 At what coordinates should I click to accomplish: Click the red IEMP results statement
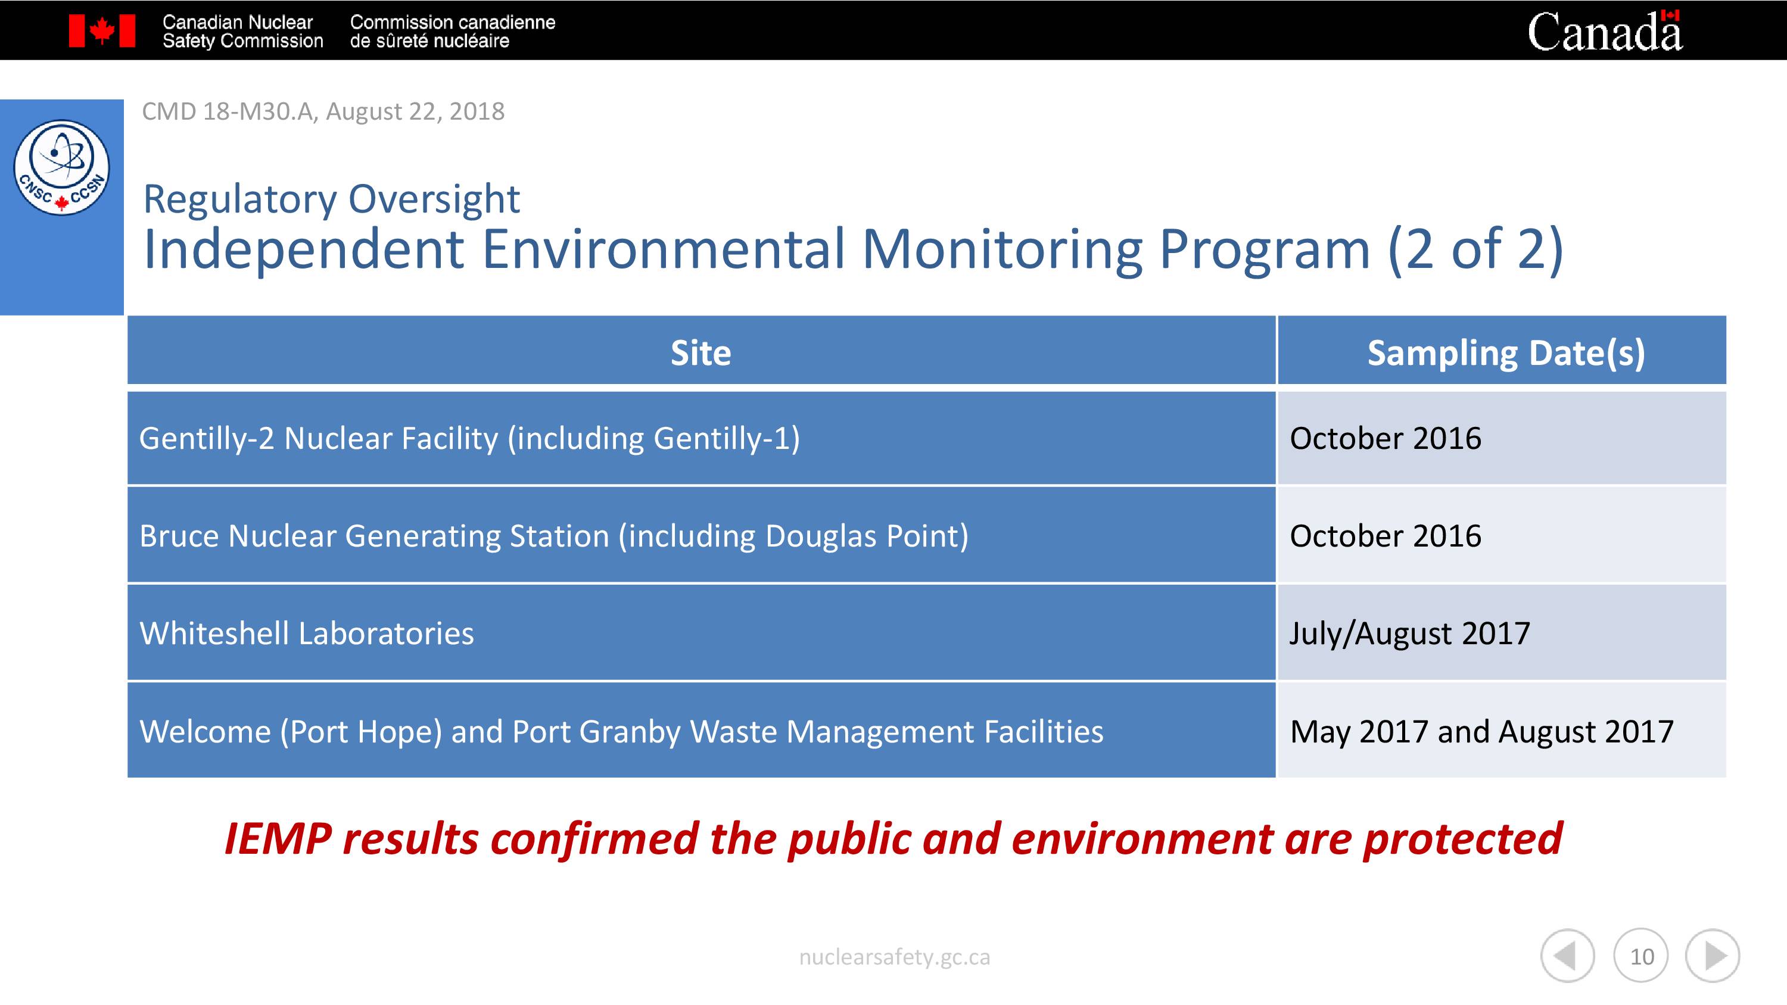point(893,839)
